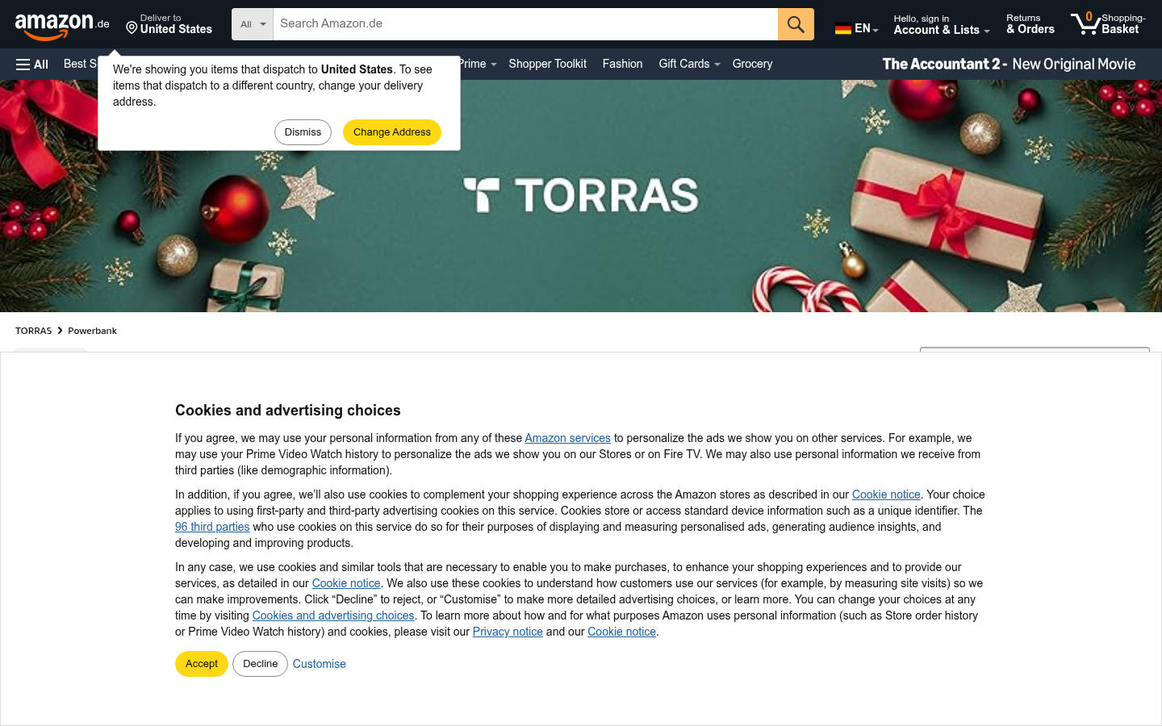The height and width of the screenshot is (726, 1162).
Task: Expand the All search category dropdown
Action: 253,24
